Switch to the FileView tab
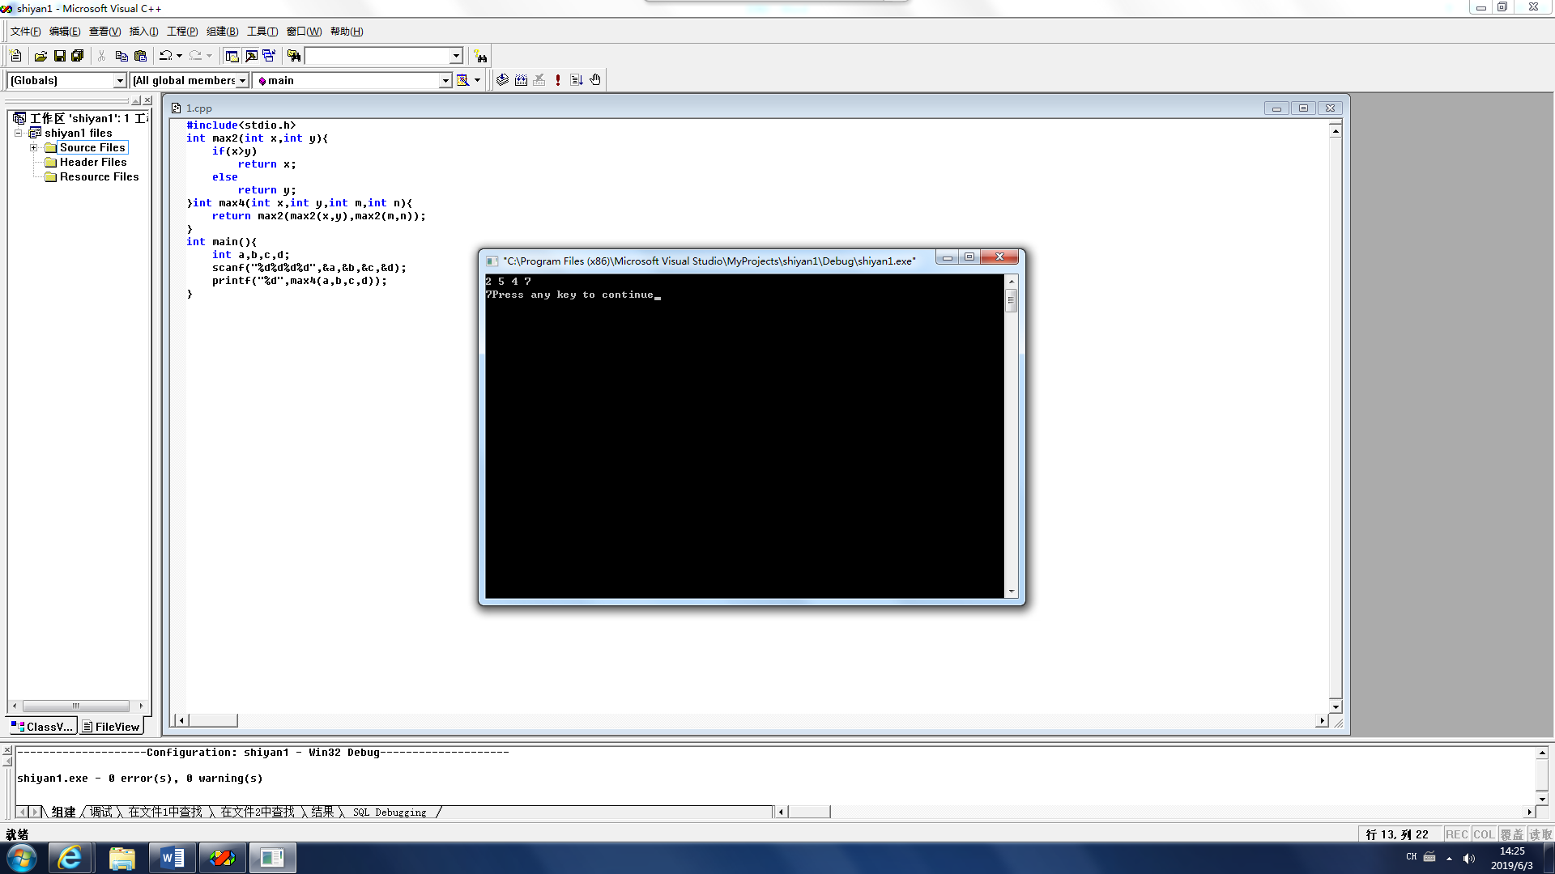 [x=112, y=727]
